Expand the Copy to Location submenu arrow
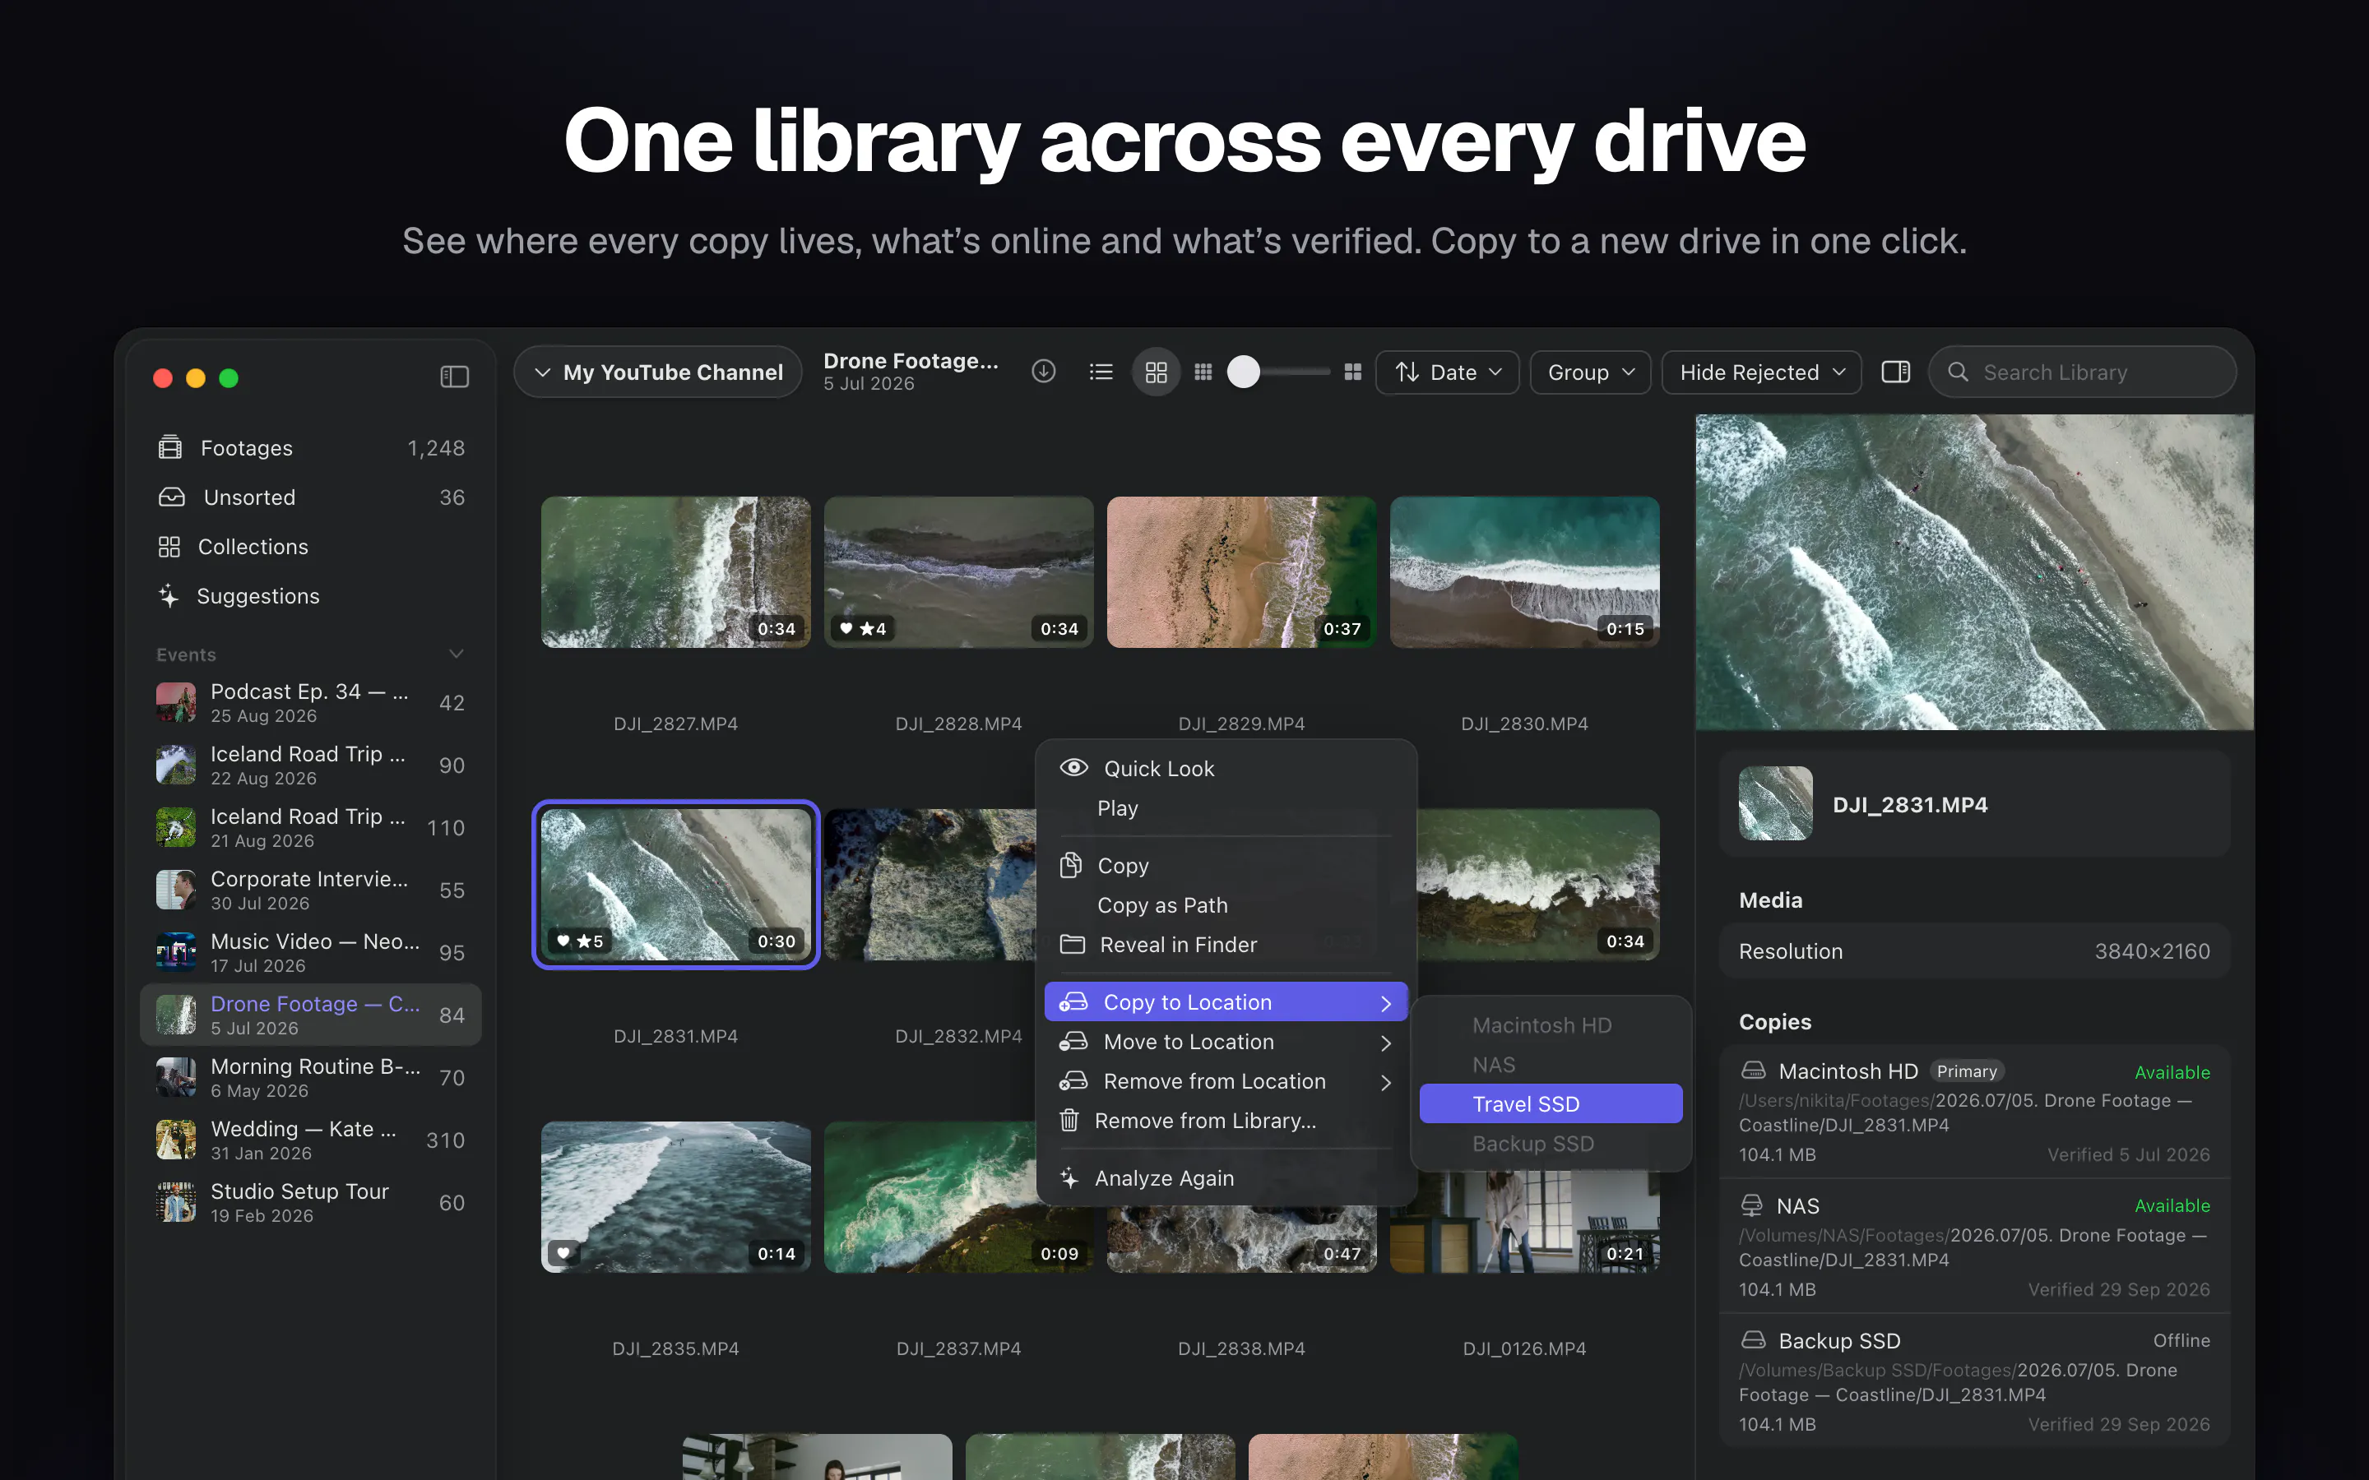The image size is (2369, 1480). [1386, 1002]
